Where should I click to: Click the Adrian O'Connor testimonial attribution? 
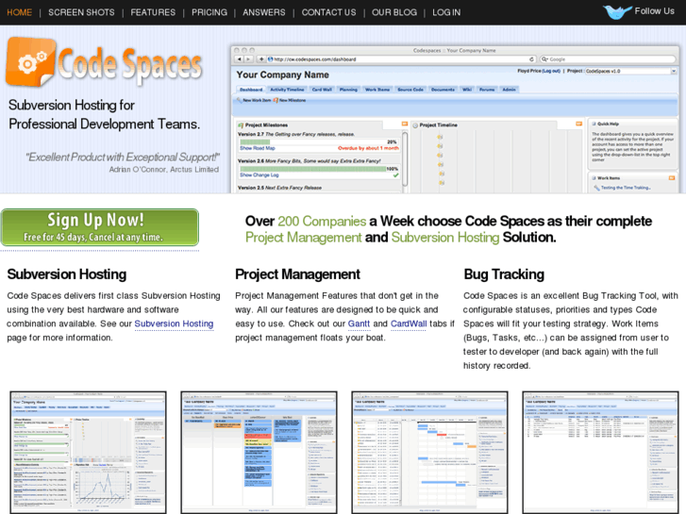point(163,170)
